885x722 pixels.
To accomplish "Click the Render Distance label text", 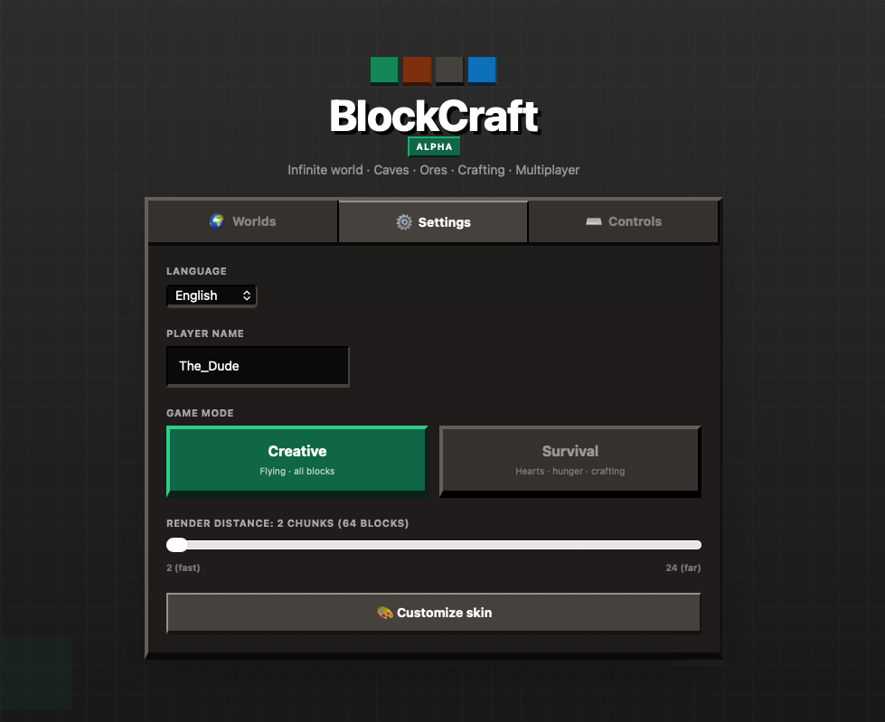I will point(287,523).
